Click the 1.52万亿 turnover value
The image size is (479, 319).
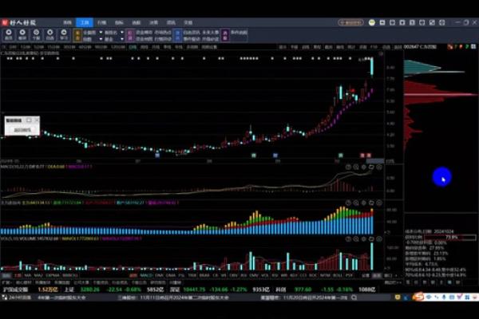(48, 289)
